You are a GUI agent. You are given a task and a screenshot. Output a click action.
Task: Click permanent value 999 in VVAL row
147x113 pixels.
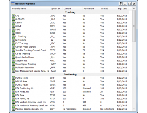(84, 102)
